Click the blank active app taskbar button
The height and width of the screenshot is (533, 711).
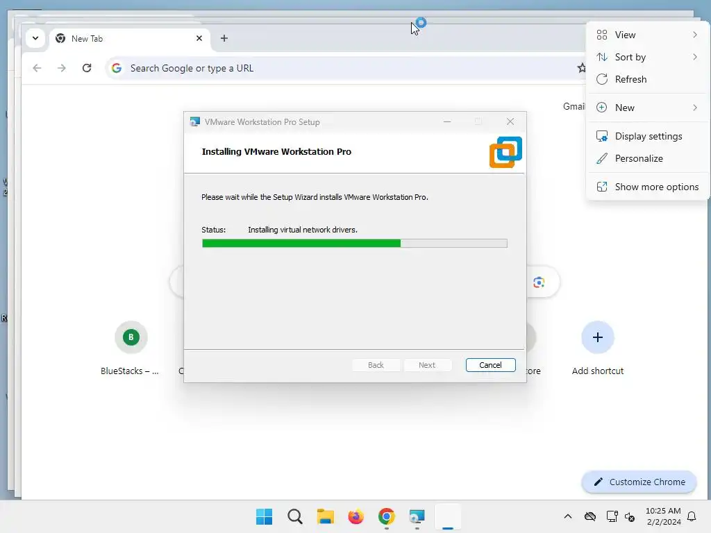(448, 516)
